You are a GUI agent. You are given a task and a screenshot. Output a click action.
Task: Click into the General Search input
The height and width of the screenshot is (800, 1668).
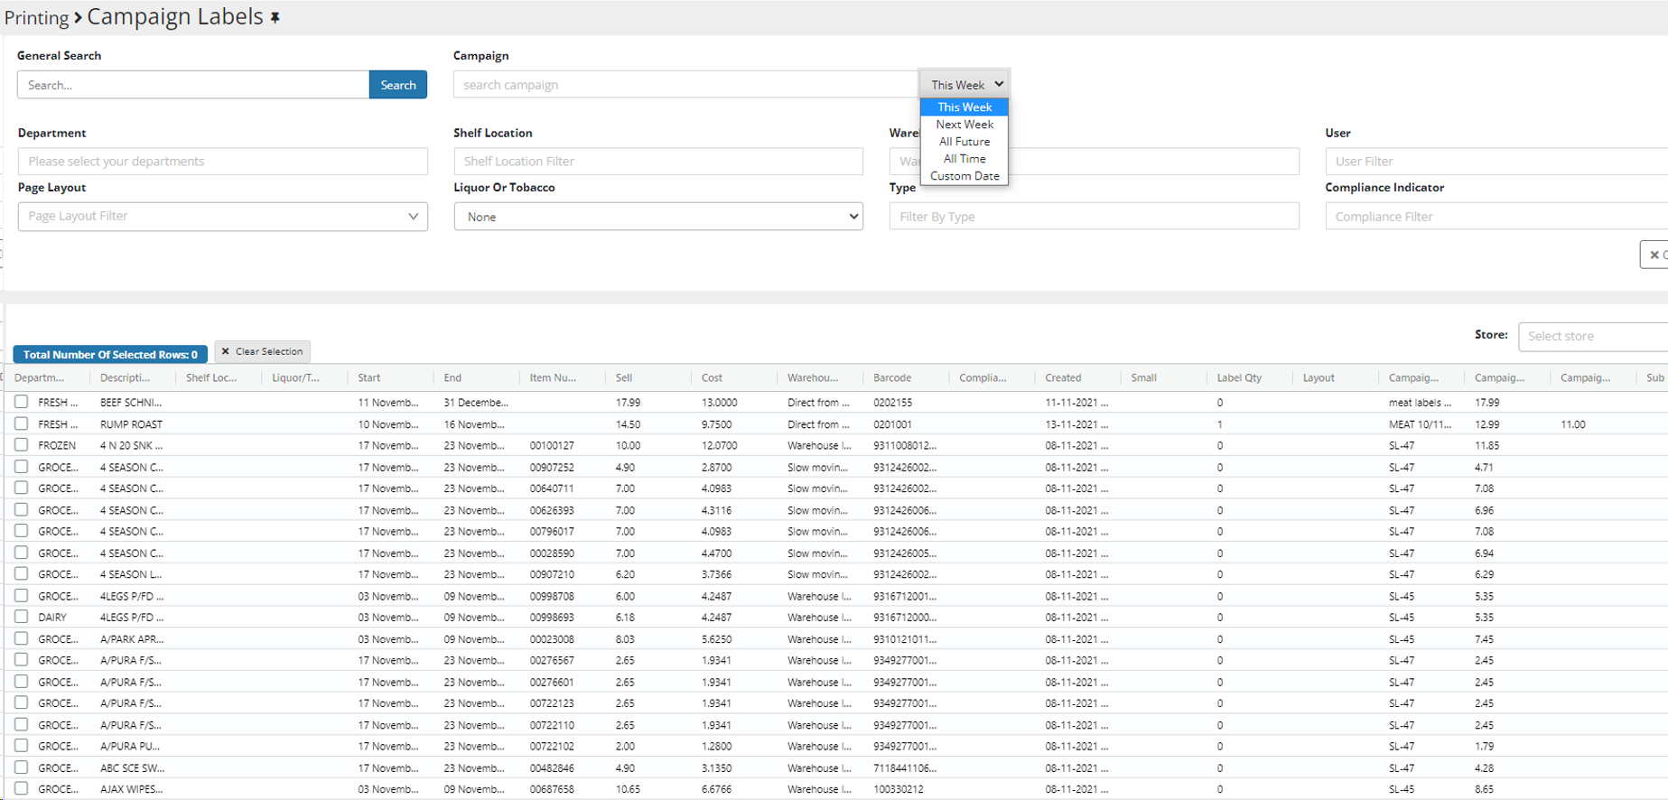pos(193,85)
